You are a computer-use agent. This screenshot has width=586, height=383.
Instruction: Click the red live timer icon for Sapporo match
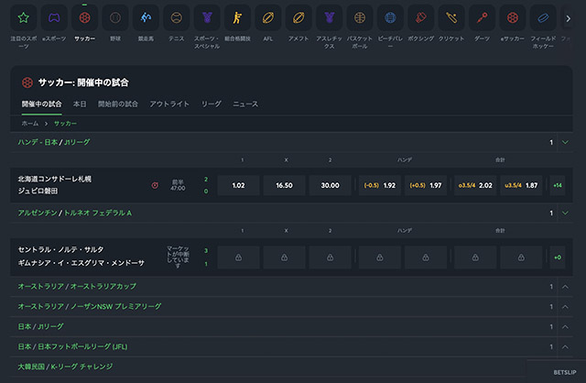155,185
